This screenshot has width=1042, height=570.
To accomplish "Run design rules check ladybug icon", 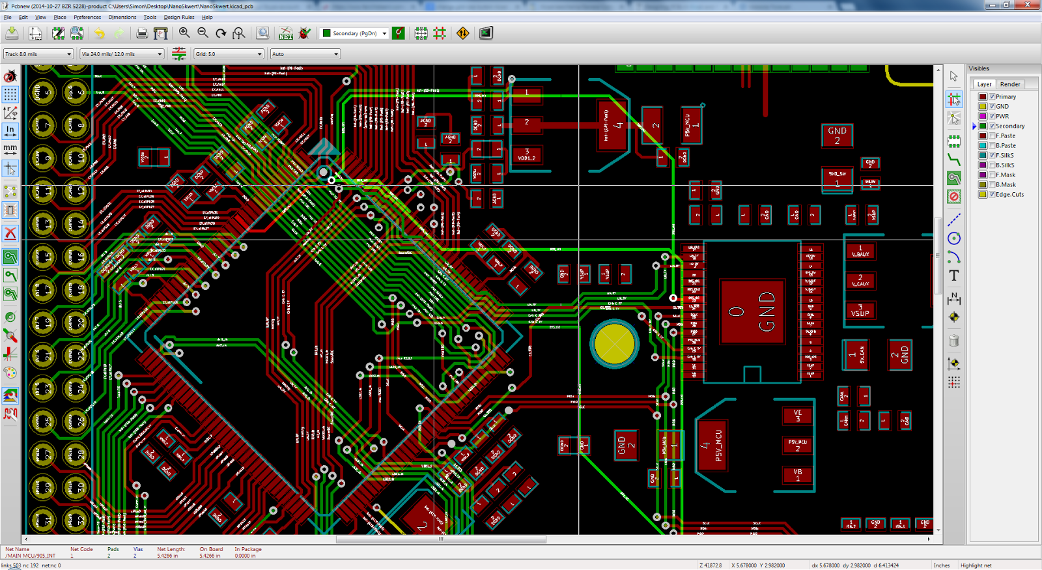I will (x=304, y=33).
